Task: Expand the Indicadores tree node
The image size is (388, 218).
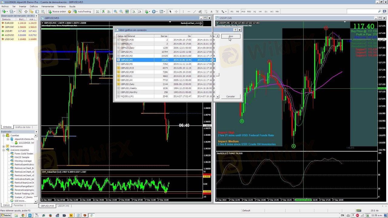Action: pyautogui.click(x=4, y=146)
